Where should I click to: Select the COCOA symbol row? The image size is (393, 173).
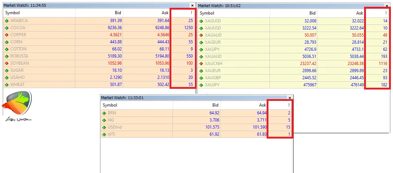click(18, 28)
